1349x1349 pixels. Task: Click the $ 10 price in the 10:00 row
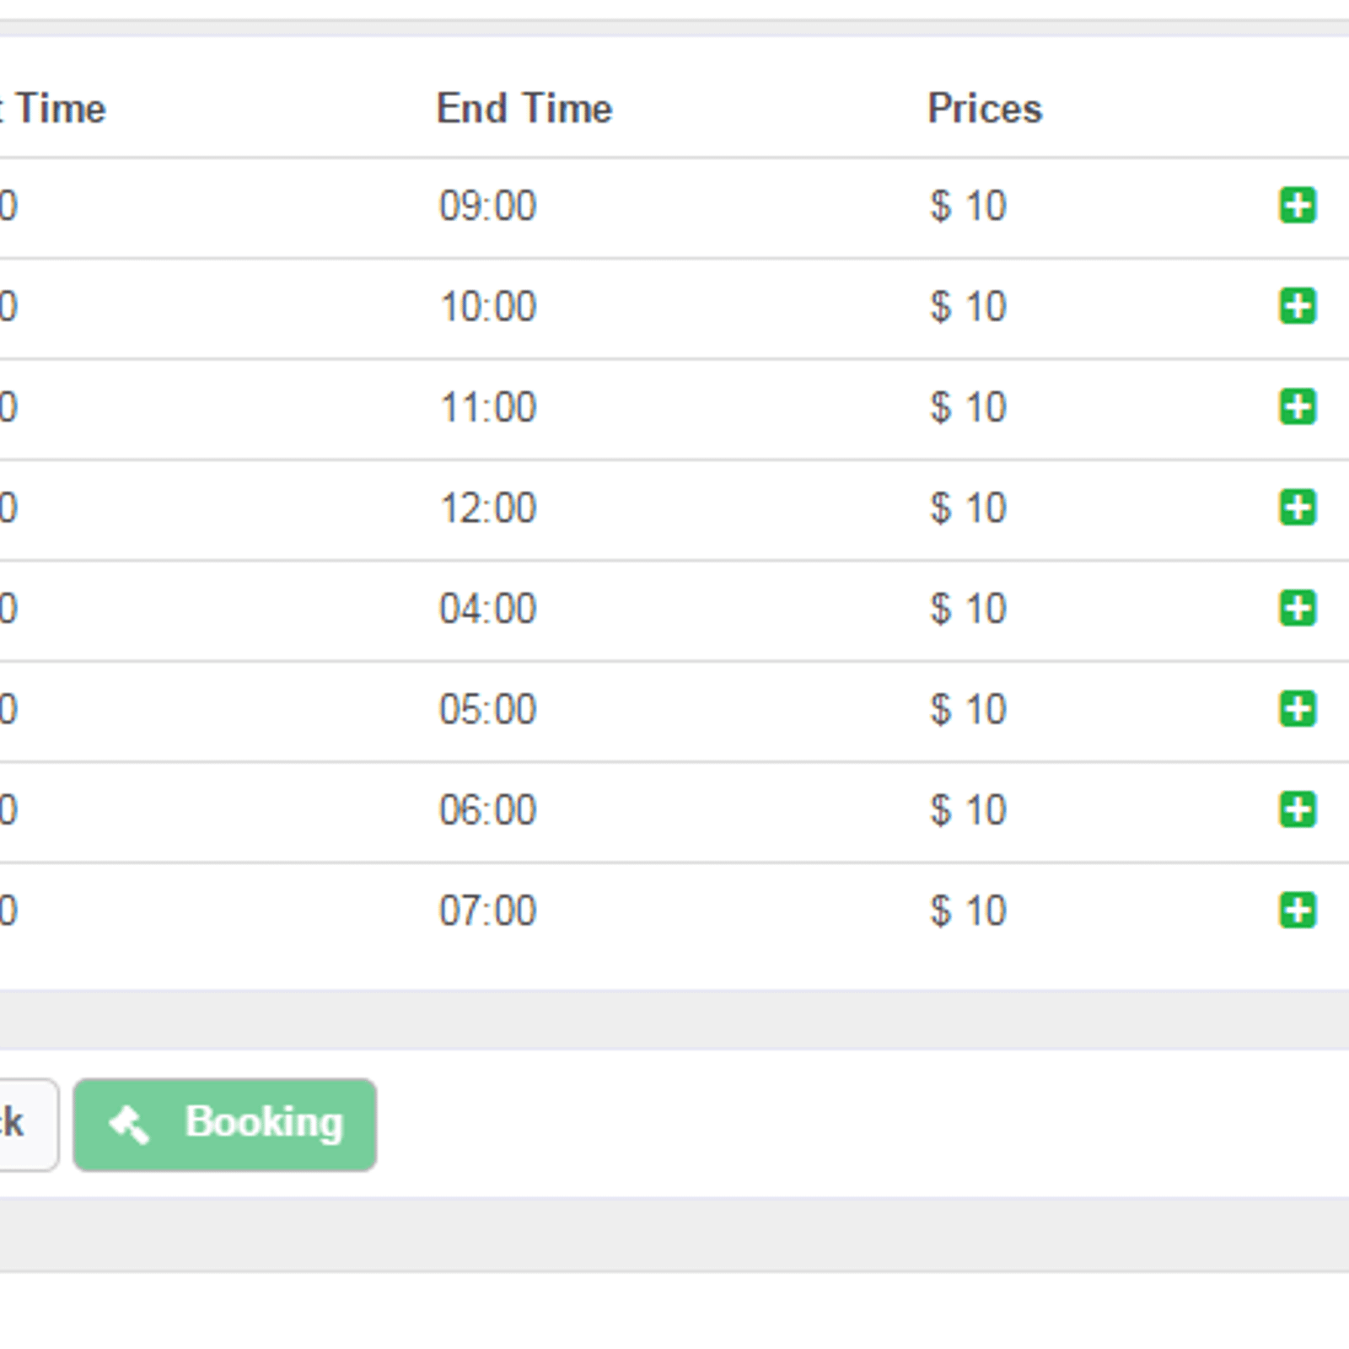click(x=968, y=307)
